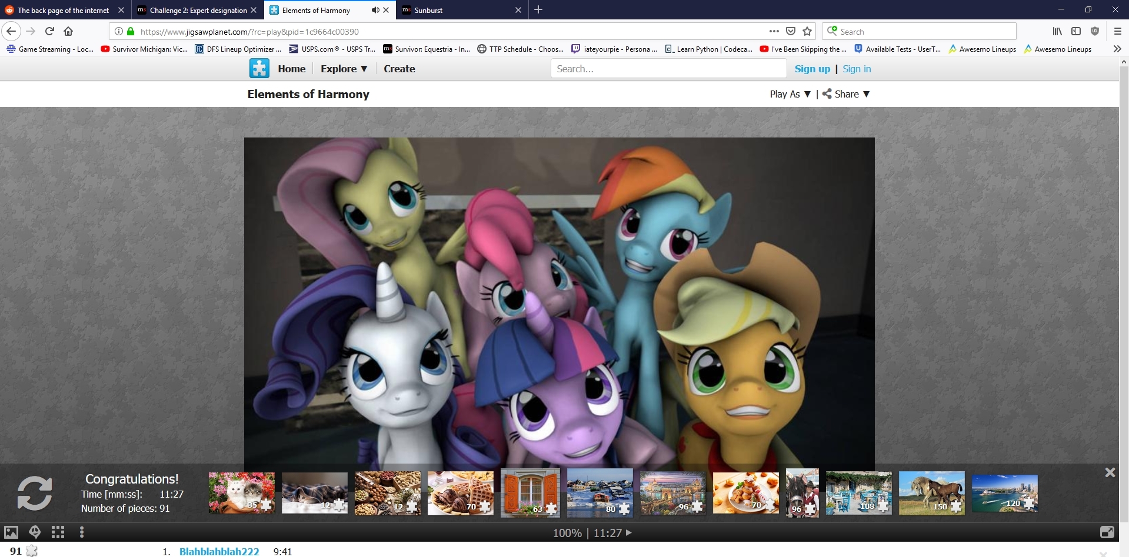Open page actions ellipsis in address bar

click(x=774, y=31)
